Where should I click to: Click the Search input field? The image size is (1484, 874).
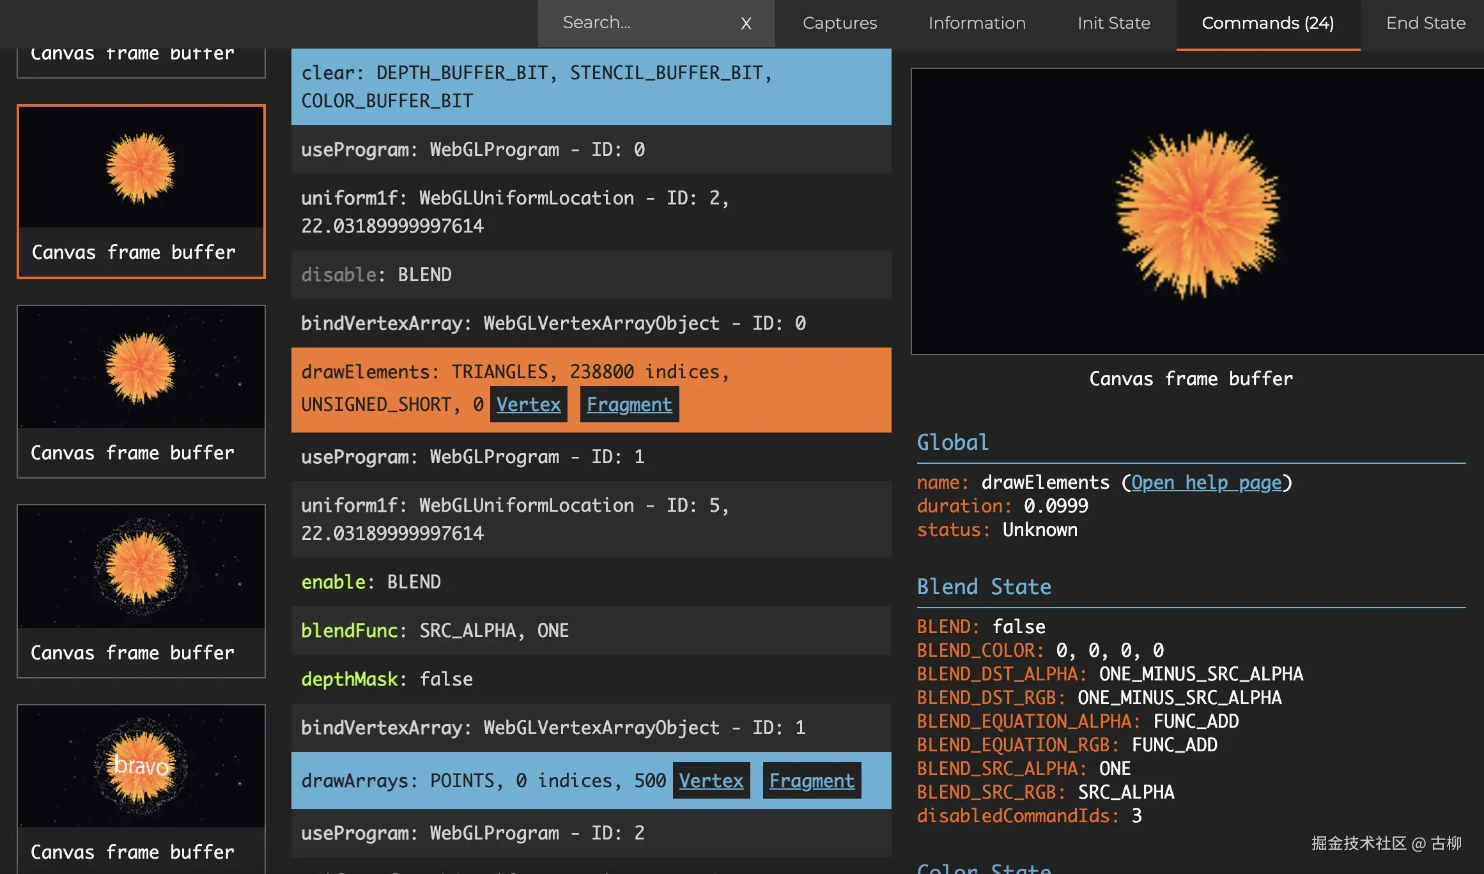[x=639, y=23]
